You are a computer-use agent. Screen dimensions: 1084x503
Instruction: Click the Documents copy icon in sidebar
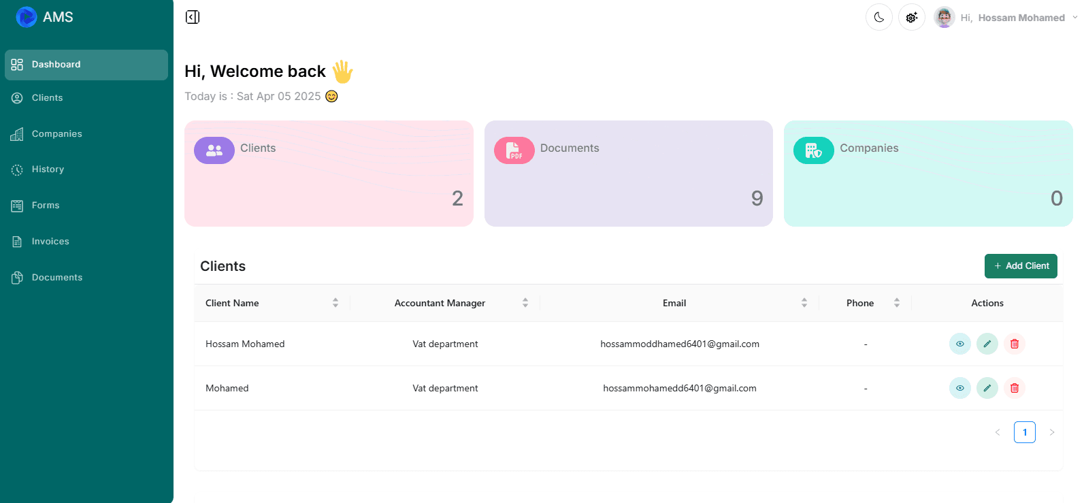(x=17, y=278)
